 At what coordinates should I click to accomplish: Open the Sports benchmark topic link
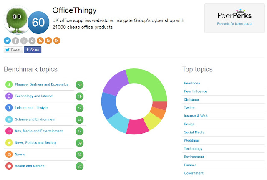coord(20,154)
